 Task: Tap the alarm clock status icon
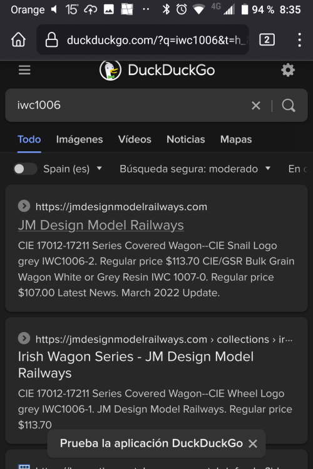[x=182, y=9]
